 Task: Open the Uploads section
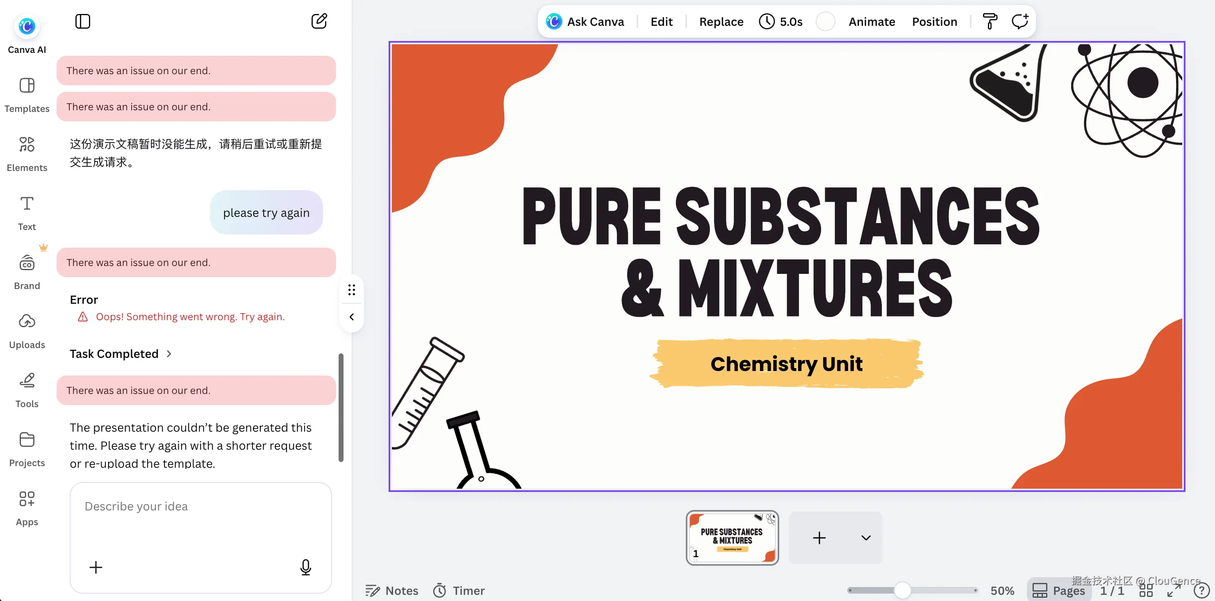27,331
